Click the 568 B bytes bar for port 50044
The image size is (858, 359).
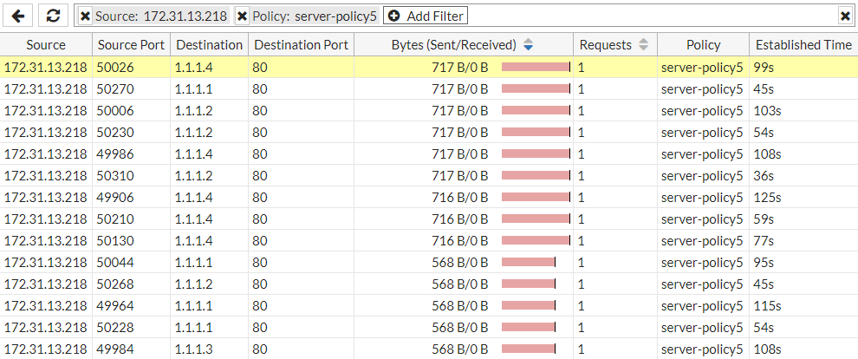(x=528, y=262)
